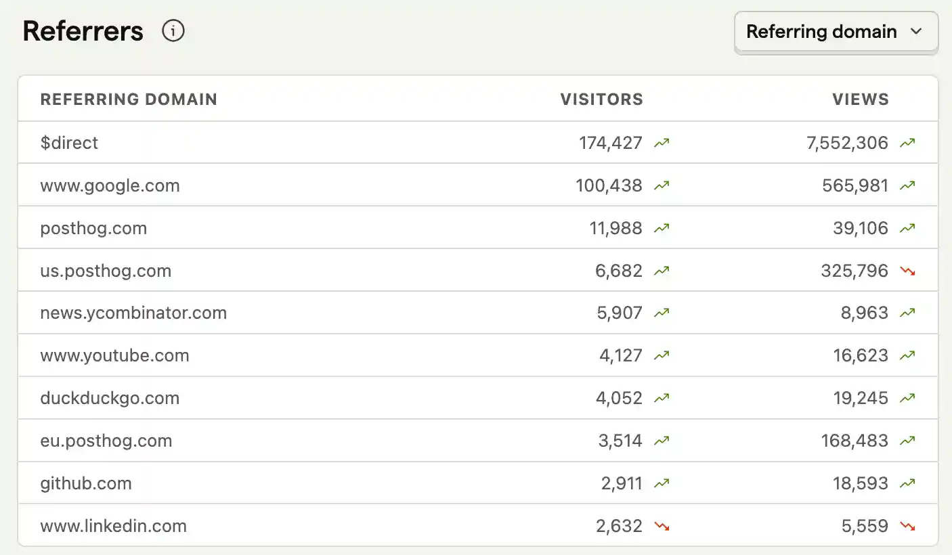The height and width of the screenshot is (555, 952).
Task: Click the Referring Domain column header
Action: coord(129,99)
